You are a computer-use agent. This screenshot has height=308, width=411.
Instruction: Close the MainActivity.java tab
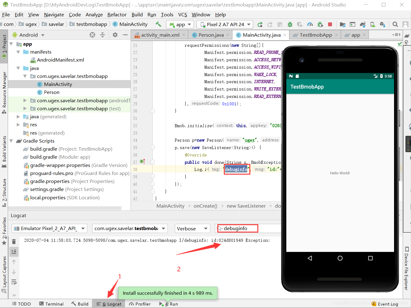[285, 35]
